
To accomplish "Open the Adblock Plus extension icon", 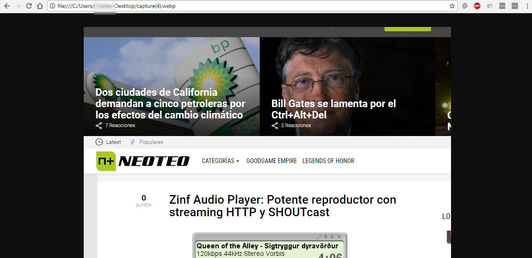I will 477,6.
